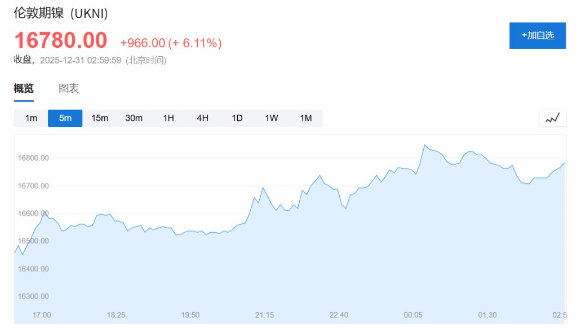Click the chart type line icon

[552, 118]
